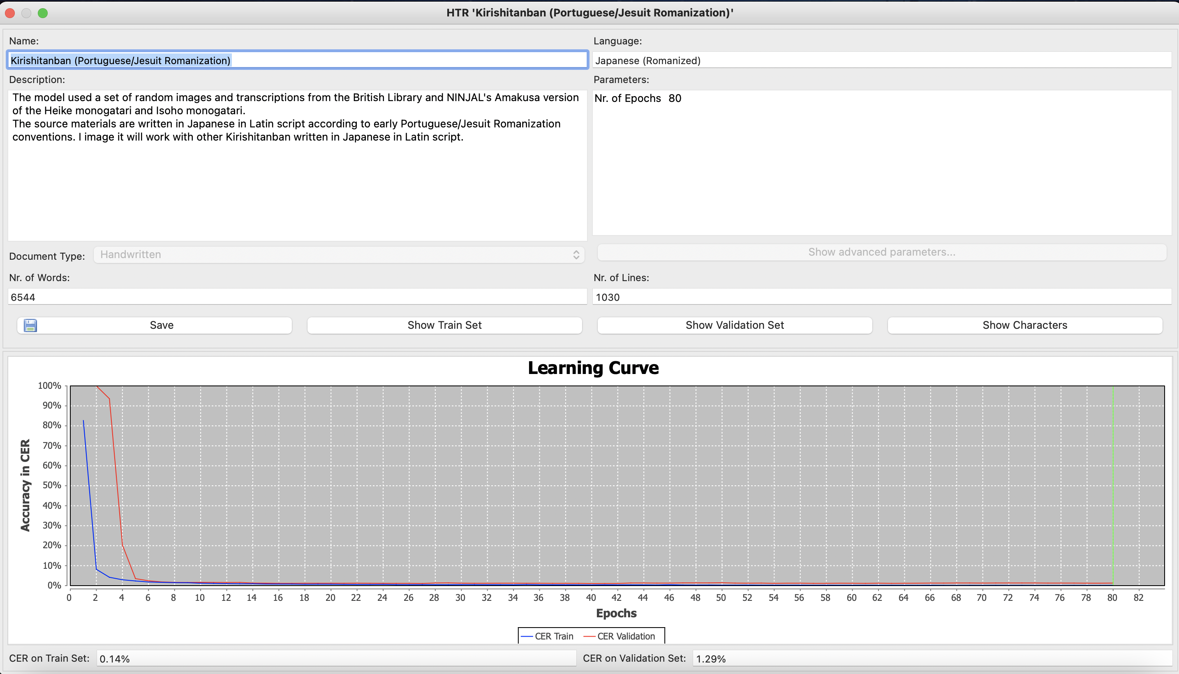Screen dimensions: 1179x674
Task: Click the Show Characters button
Action: click(x=1024, y=325)
